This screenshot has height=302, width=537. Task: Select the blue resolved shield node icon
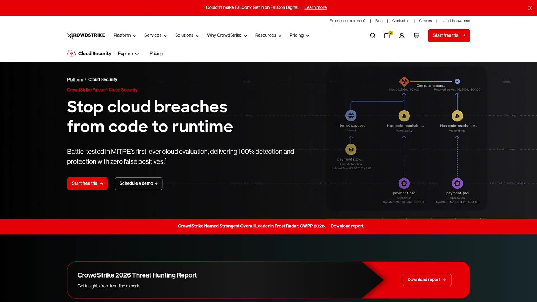pyautogui.click(x=457, y=81)
